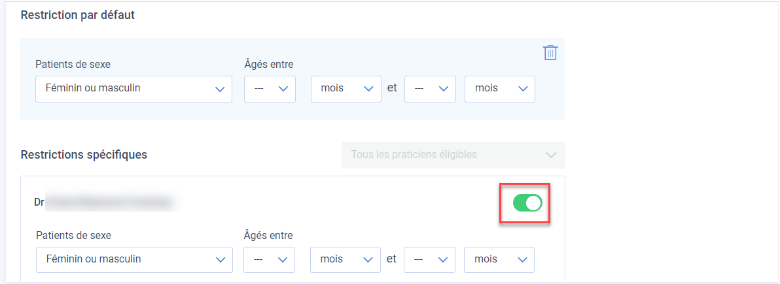Delete the default restriction with trash icon
Screen dimensions: 780x284
(x=550, y=53)
